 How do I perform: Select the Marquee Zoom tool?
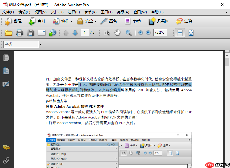click(129, 33)
